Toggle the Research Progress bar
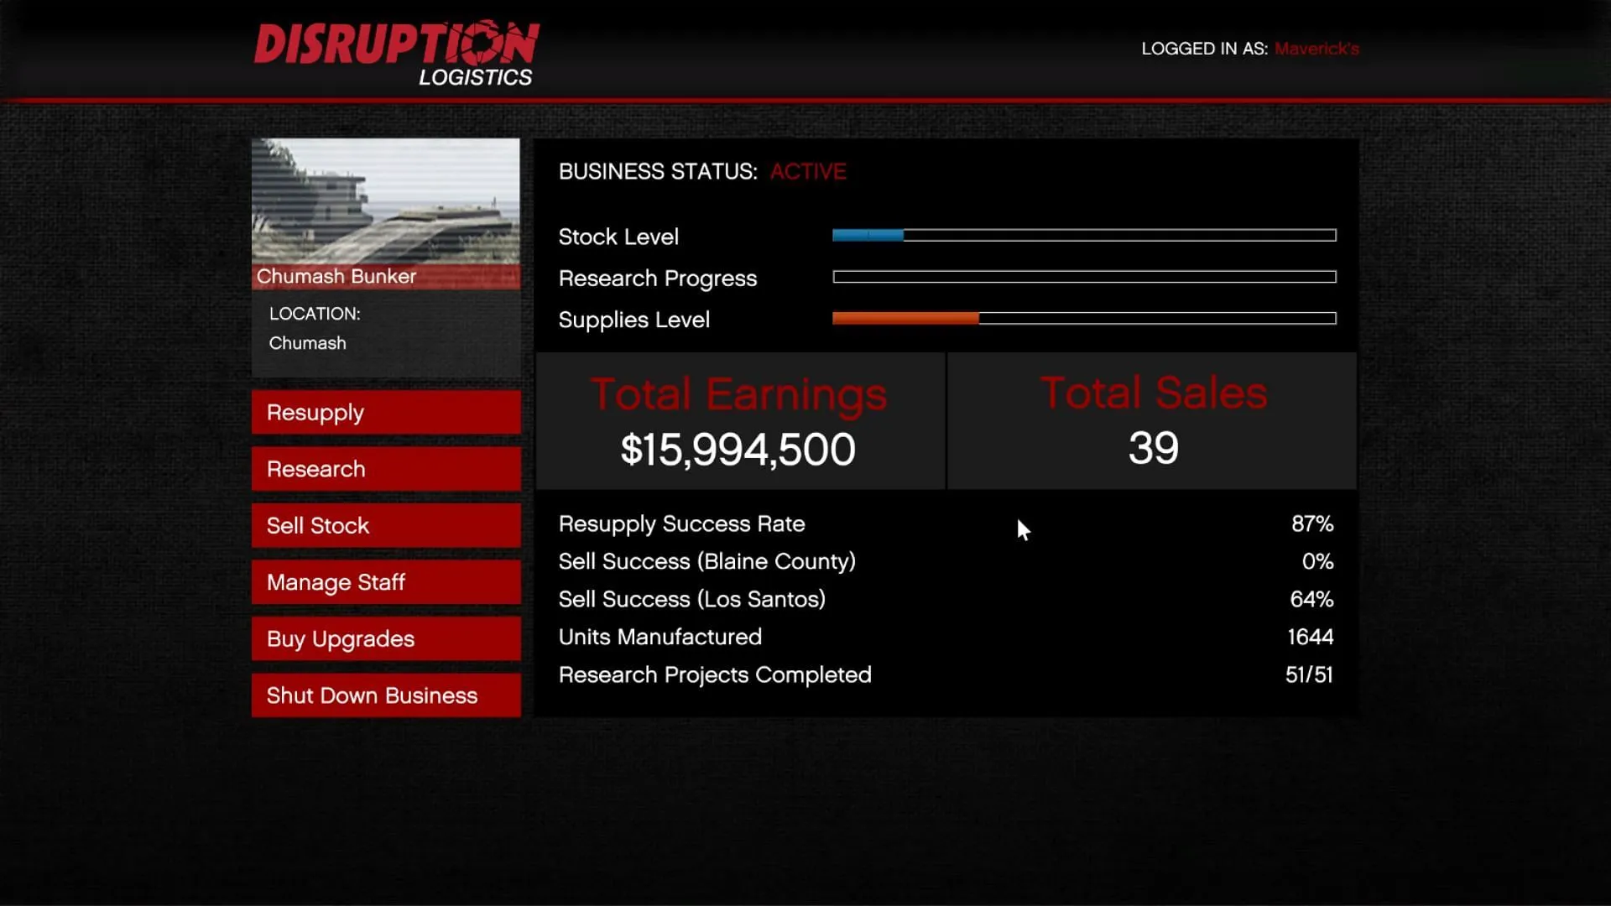The image size is (1611, 906). point(1082,277)
